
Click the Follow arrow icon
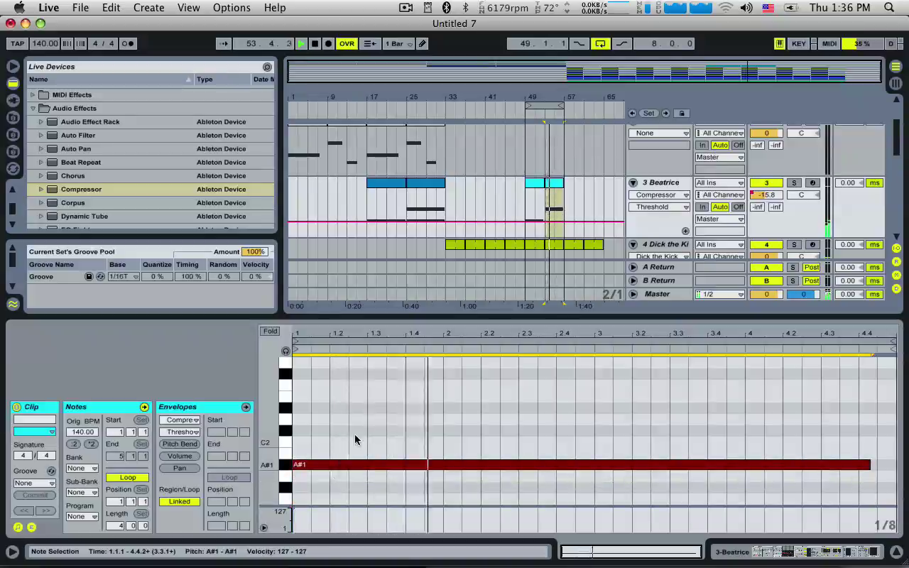point(224,43)
